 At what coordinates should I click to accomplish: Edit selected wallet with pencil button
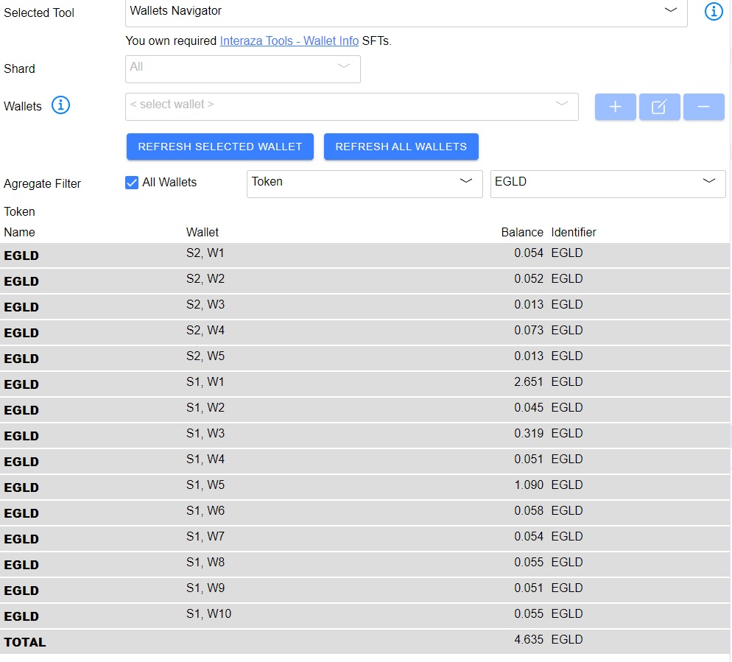click(658, 107)
